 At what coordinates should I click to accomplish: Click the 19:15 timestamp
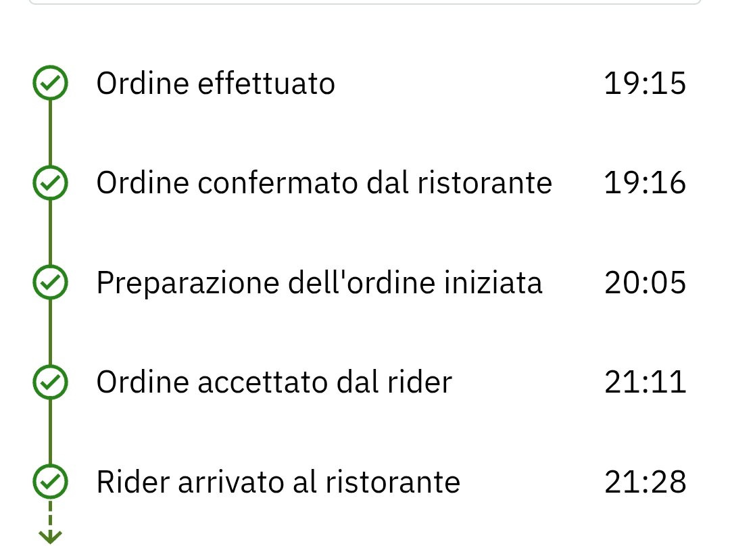pos(644,84)
